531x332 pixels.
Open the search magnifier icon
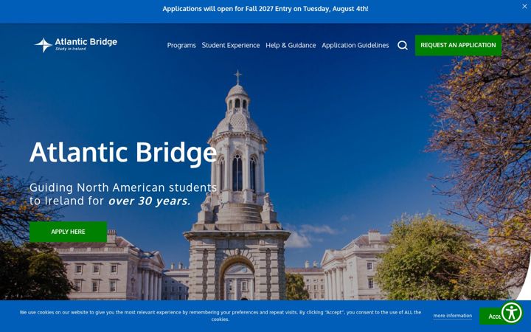(x=403, y=45)
